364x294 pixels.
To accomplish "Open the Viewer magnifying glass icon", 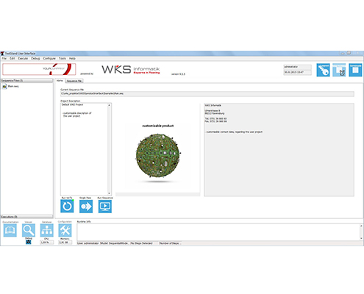I will pos(29,230).
